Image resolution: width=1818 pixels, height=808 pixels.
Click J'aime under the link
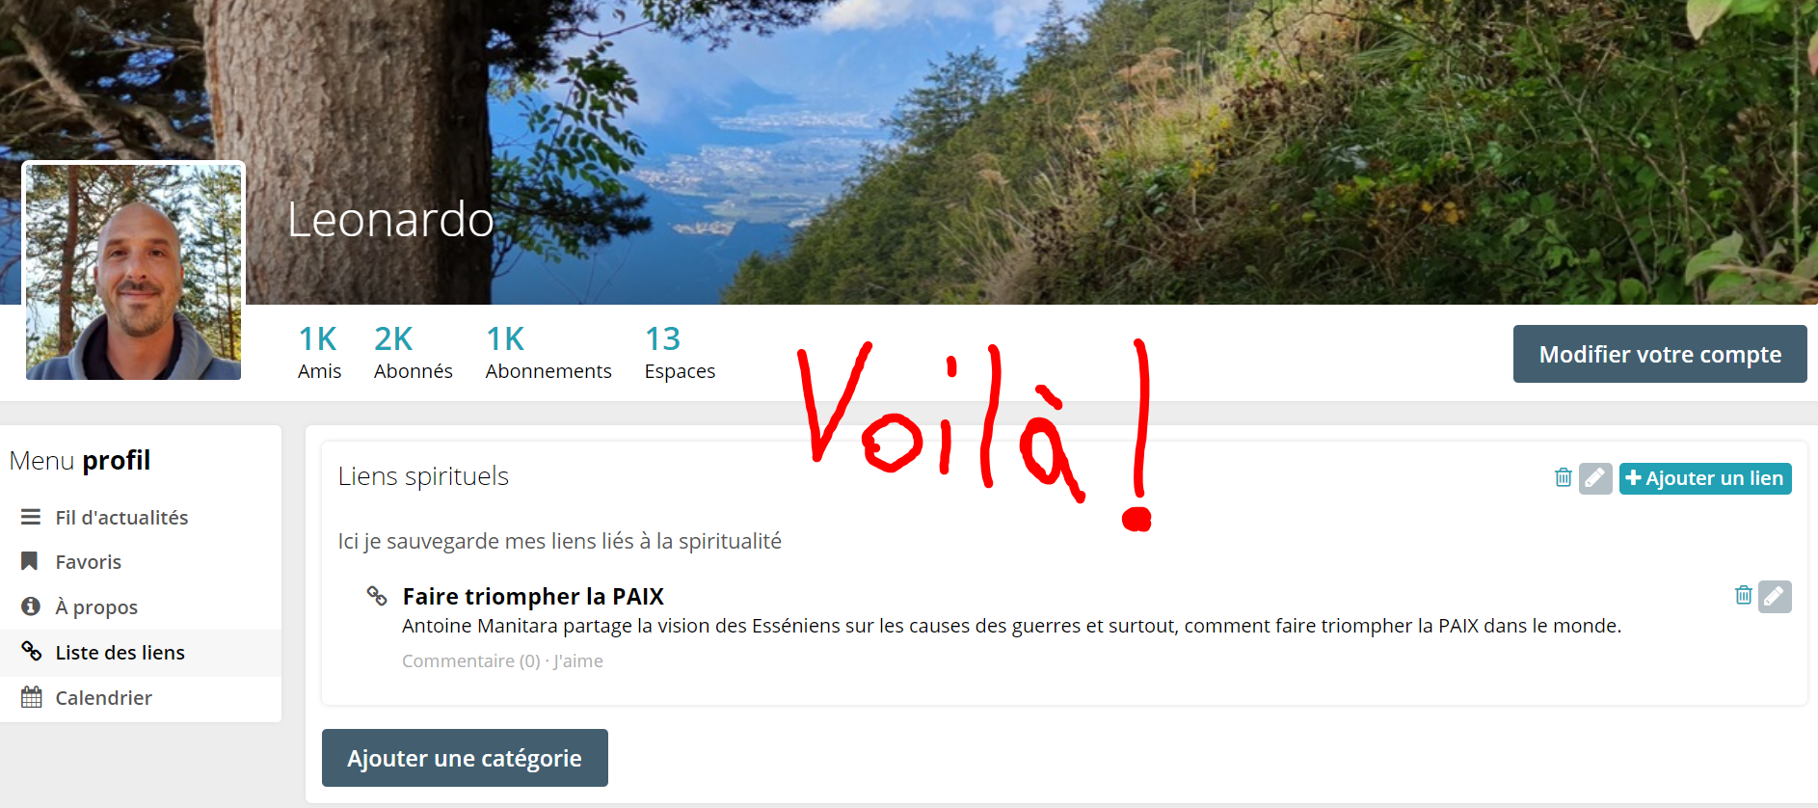[x=578, y=661]
